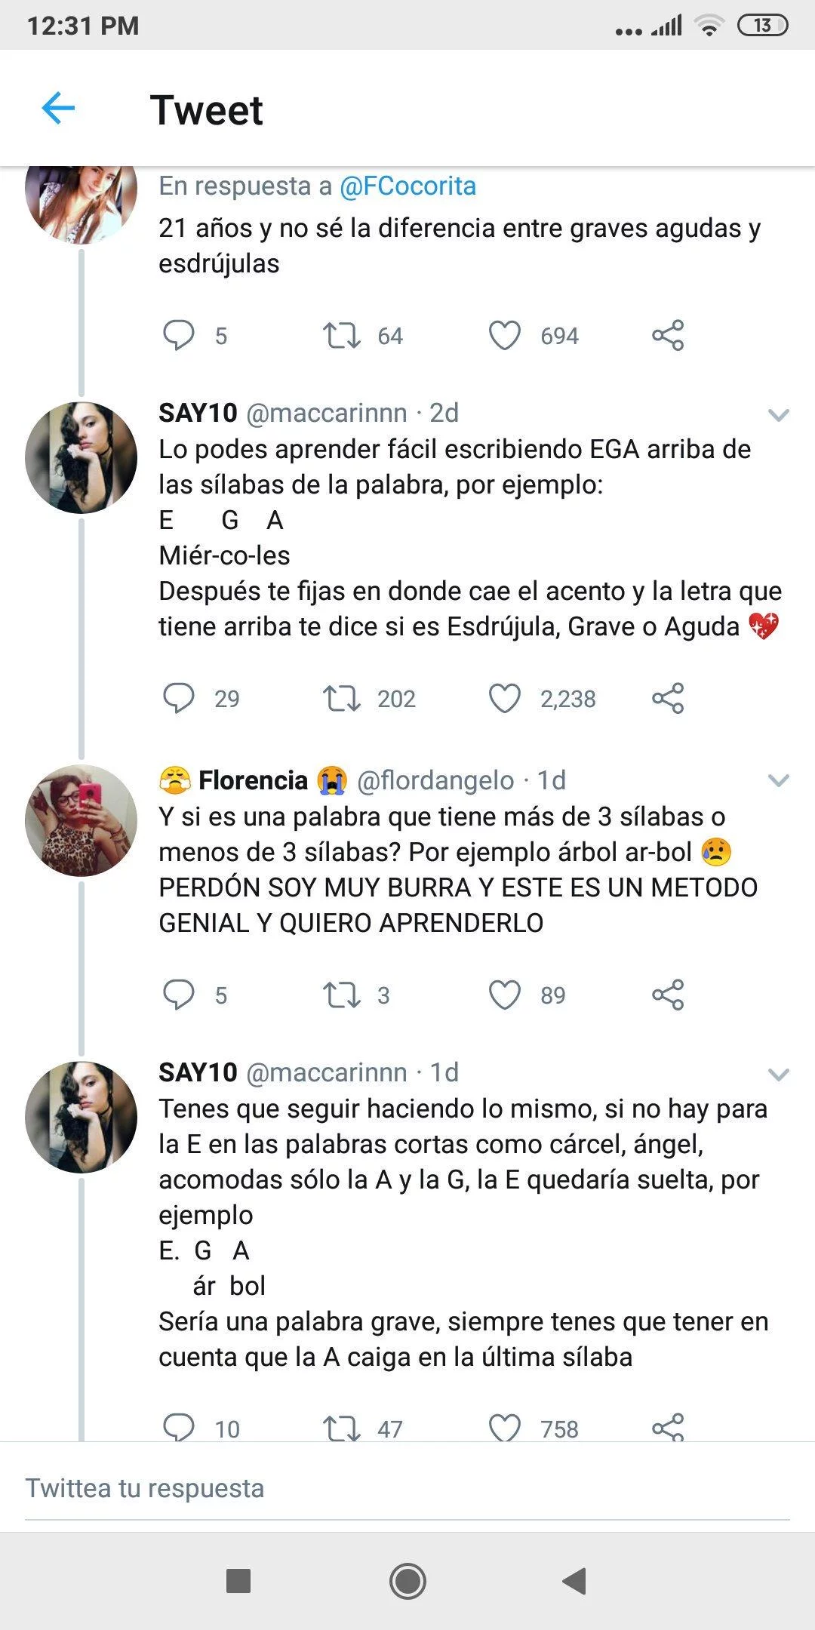This screenshot has width=815, height=1630.
Task: Reply to the Miér-co-les tweet with 29 replies
Action: point(179,698)
